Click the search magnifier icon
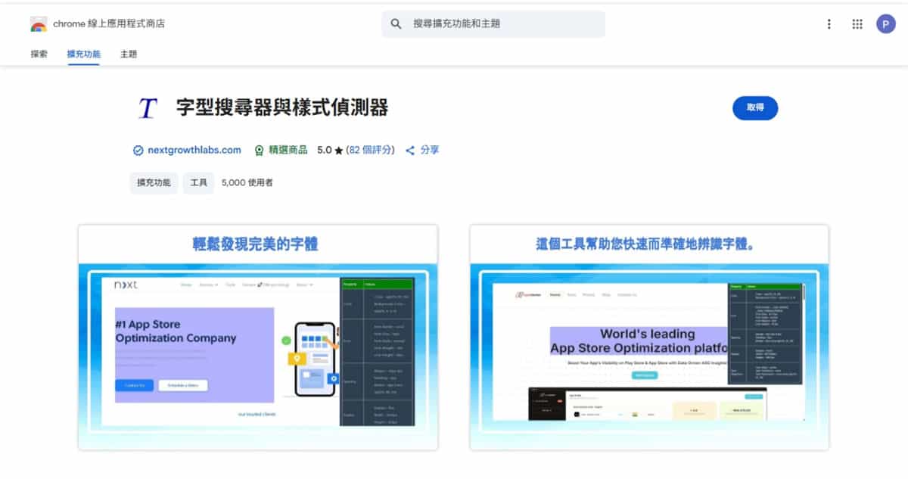The image size is (908, 479). click(396, 24)
